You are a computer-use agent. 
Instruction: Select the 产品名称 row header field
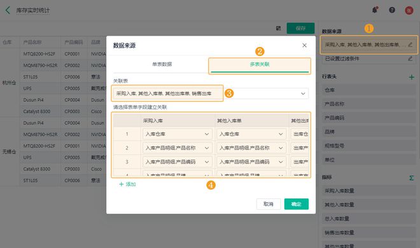[x=368, y=104]
